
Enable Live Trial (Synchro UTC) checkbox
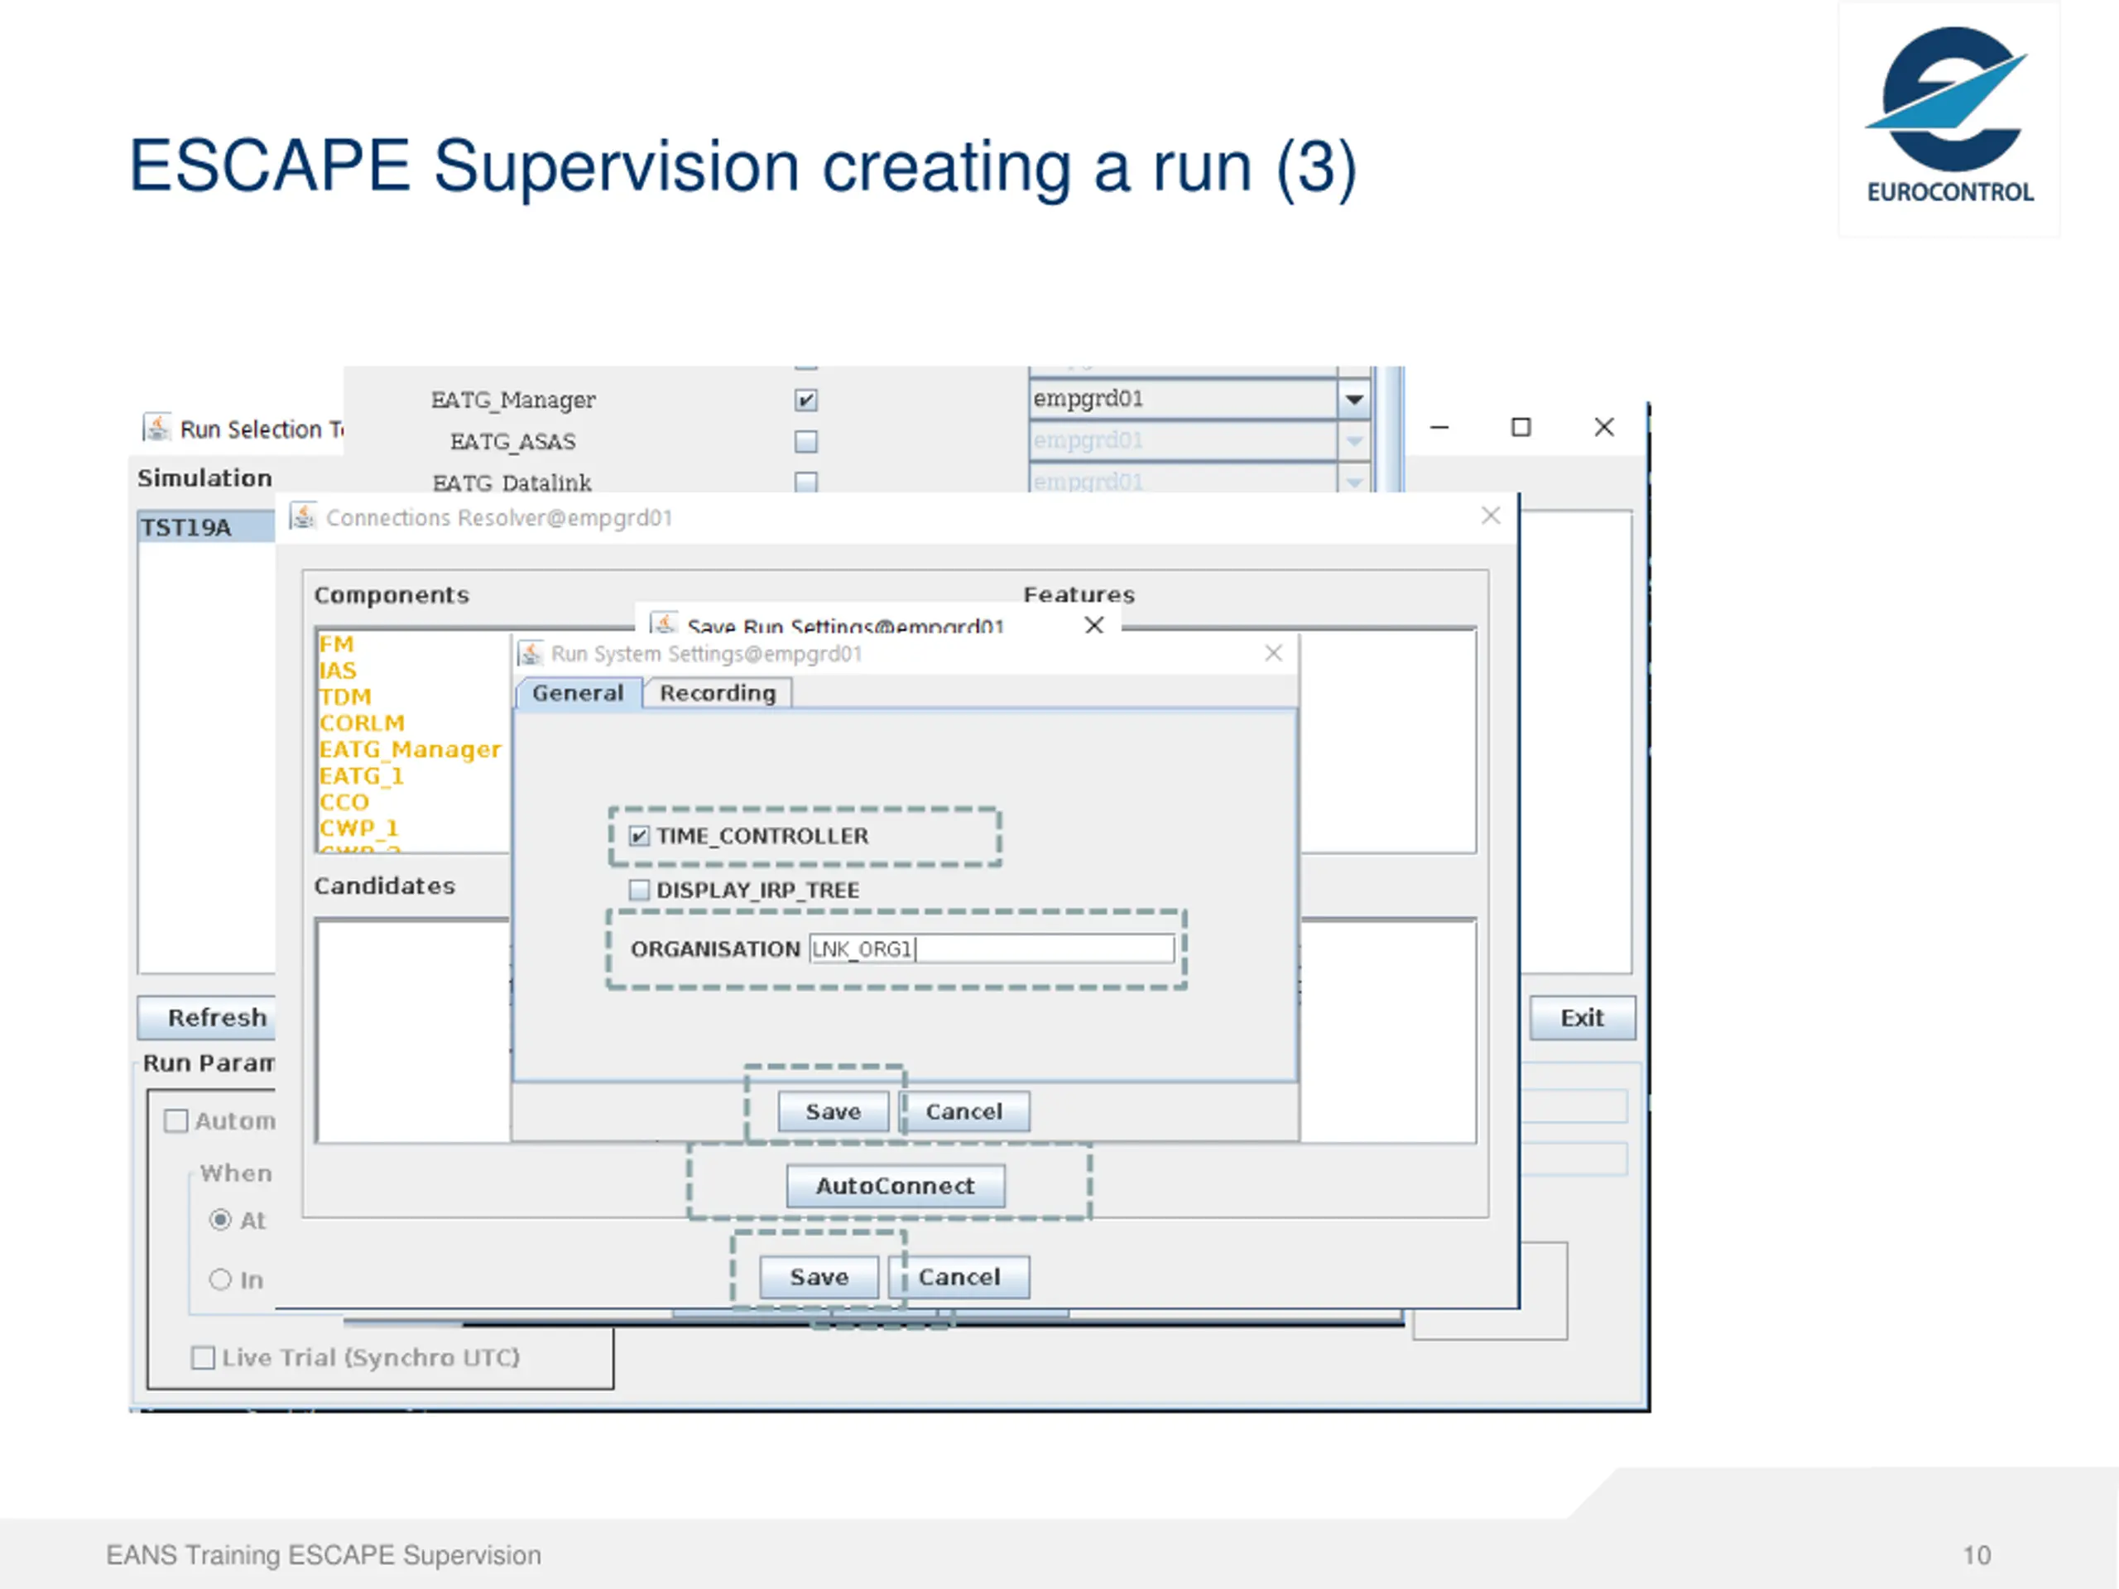coord(203,1357)
